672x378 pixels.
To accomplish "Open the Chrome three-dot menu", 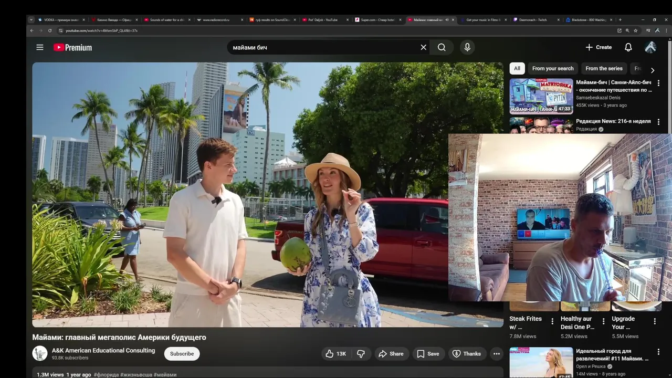I will [665, 30].
